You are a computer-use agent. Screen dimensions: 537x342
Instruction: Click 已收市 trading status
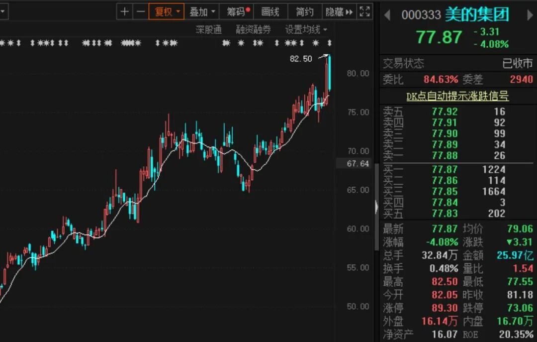(518, 63)
